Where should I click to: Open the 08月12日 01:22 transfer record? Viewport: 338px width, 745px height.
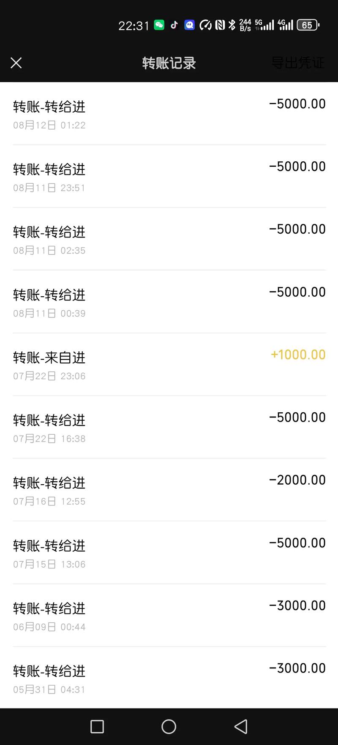pos(169,113)
